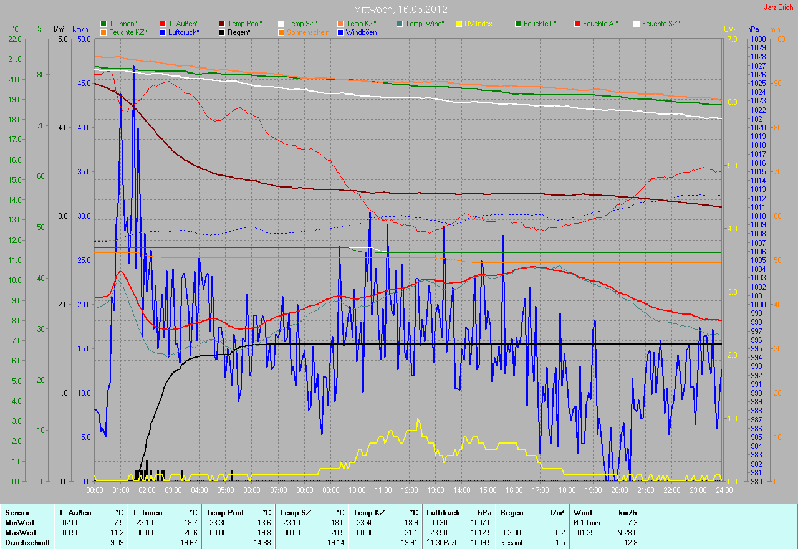This screenshot has width=798, height=549.
Task: Click the yellow UV Index legend square
Action: (x=459, y=24)
